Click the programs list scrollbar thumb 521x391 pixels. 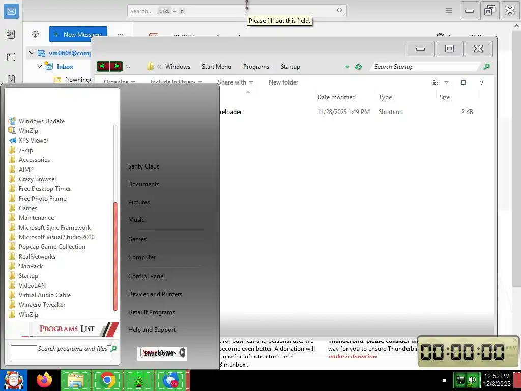point(115,256)
